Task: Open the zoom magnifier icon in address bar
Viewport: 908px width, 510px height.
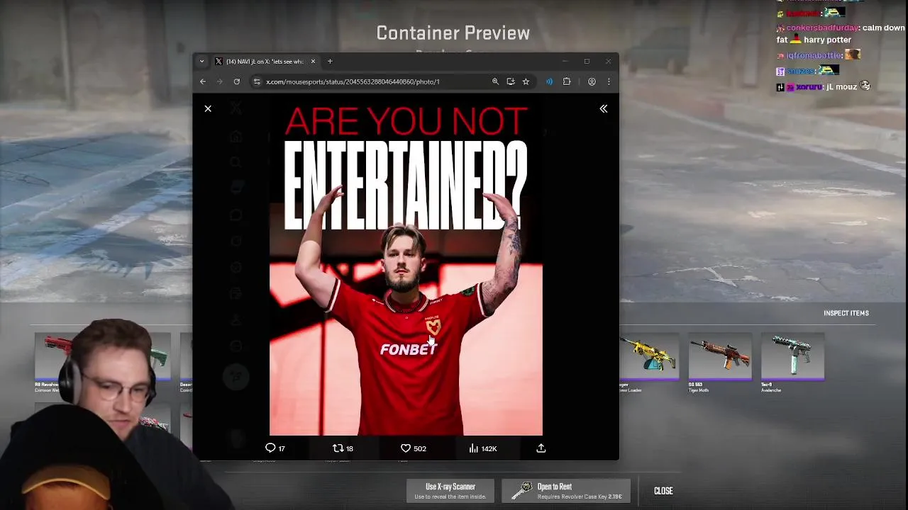Action: point(495,81)
